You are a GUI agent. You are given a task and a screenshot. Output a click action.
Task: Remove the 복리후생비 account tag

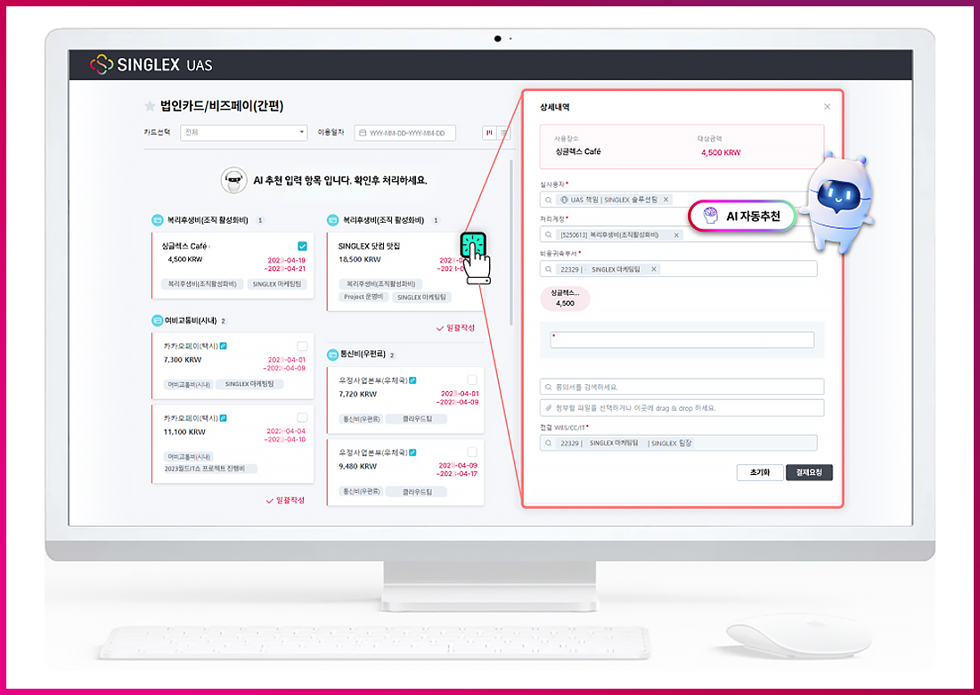click(x=676, y=235)
